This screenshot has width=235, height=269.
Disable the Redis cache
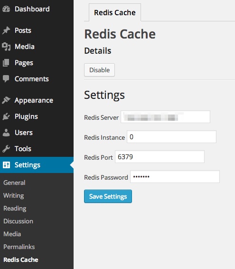pos(99,70)
